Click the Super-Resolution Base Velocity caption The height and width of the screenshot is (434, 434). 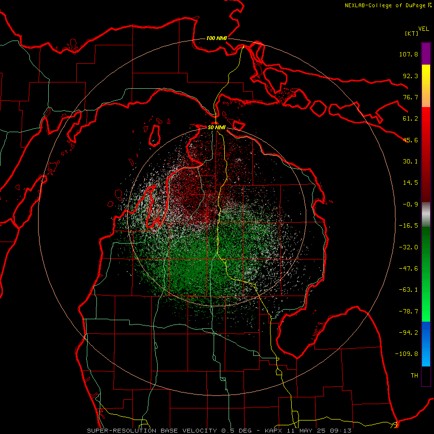tap(219, 431)
